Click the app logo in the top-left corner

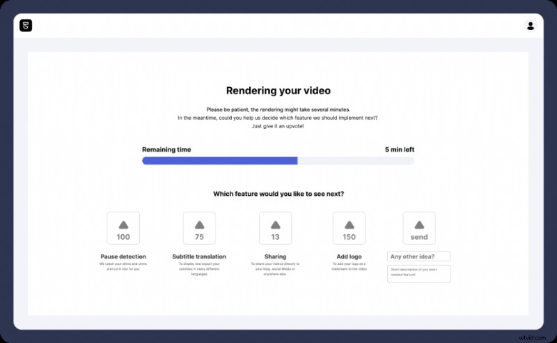(x=26, y=25)
